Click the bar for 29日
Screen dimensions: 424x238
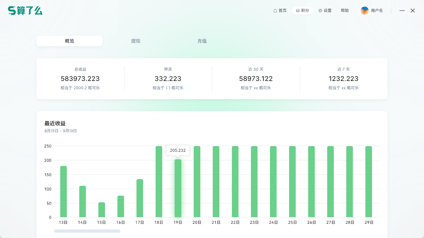point(369,182)
